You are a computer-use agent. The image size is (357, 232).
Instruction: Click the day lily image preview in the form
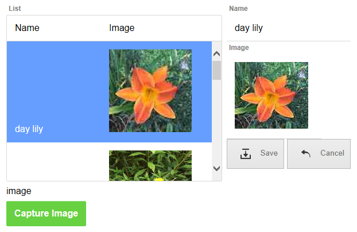click(x=271, y=95)
